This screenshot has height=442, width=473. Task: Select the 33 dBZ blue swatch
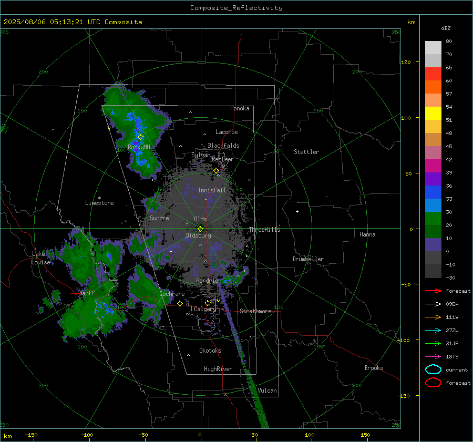[433, 192]
